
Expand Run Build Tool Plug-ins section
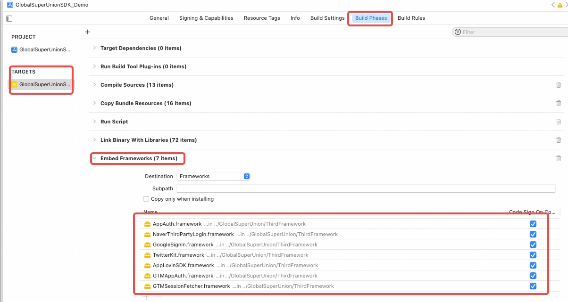point(94,66)
